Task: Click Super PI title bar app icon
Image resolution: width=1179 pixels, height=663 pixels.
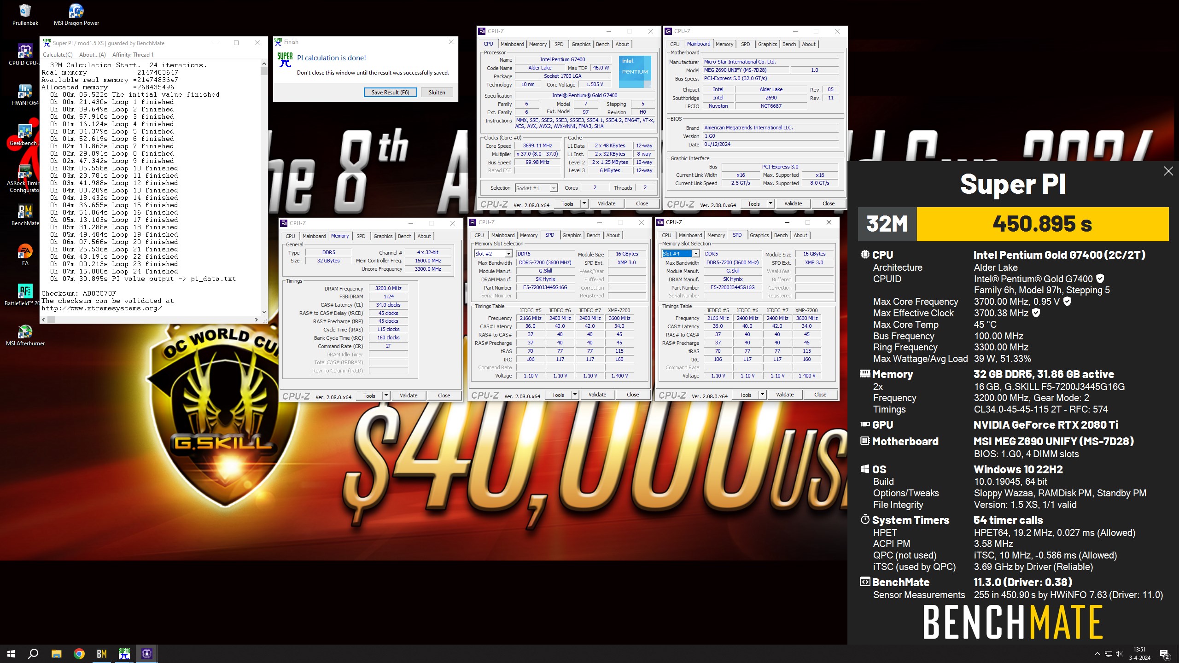Action: (x=47, y=43)
